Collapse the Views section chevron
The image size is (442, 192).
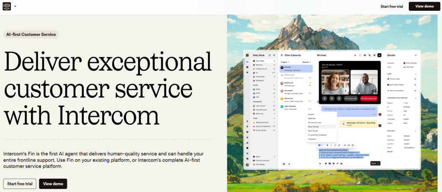(x=274, y=118)
